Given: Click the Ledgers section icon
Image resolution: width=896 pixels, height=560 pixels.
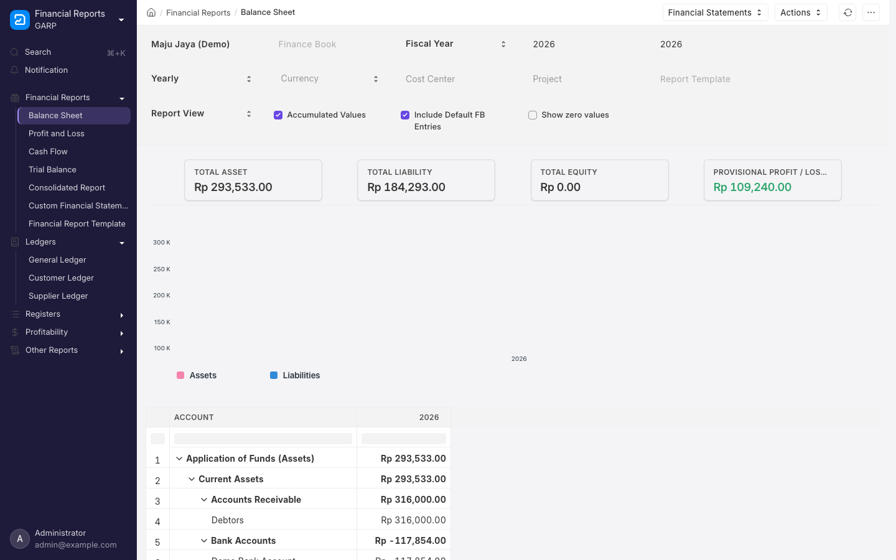Looking at the screenshot, I should pos(15,242).
